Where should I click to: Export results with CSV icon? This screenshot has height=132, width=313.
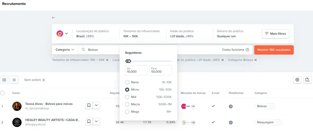click(x=307, y=80)
